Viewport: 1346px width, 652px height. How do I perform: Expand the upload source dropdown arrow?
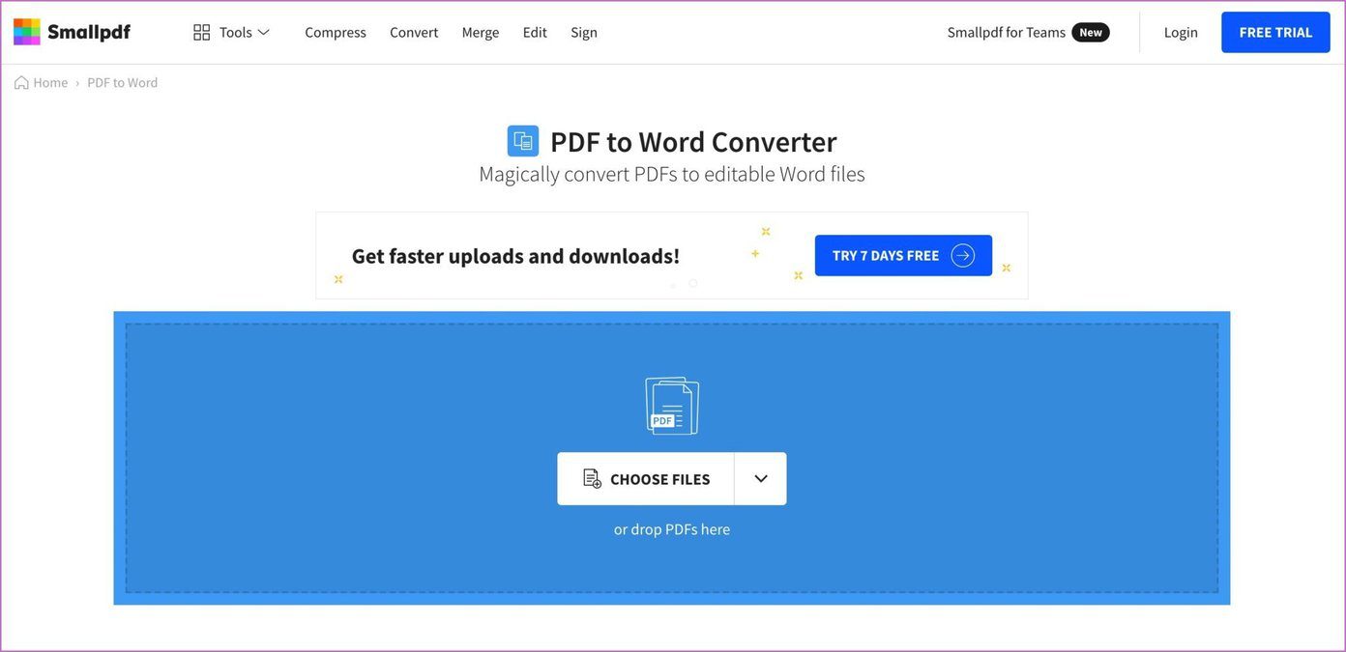761,479
